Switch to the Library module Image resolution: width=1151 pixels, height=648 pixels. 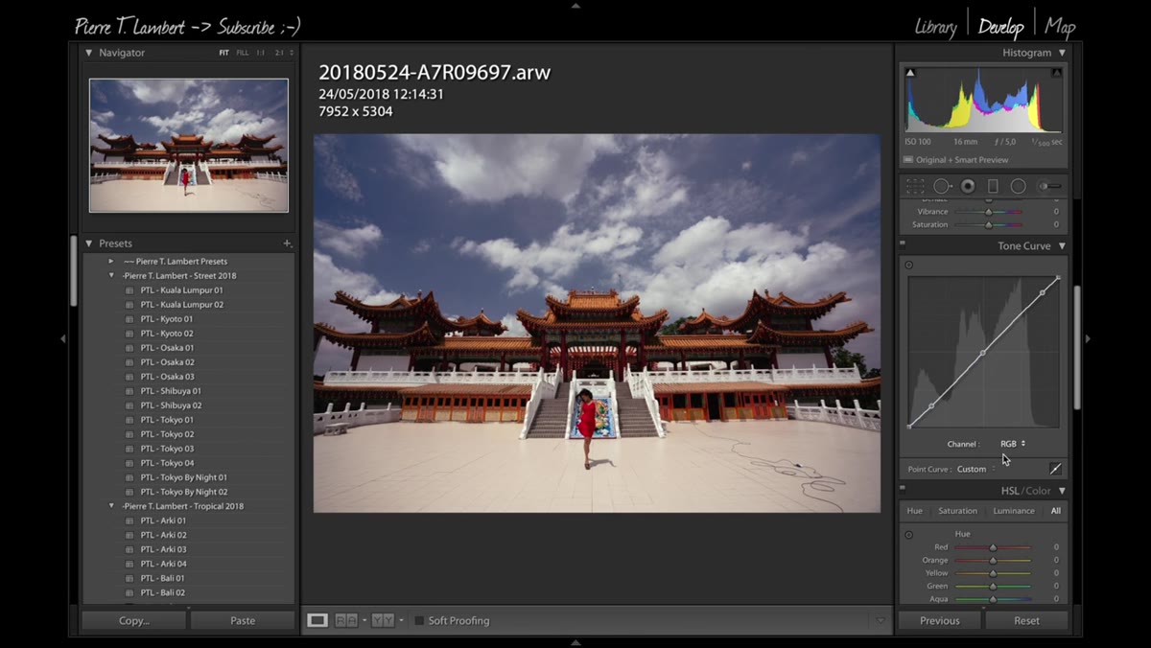935,27
